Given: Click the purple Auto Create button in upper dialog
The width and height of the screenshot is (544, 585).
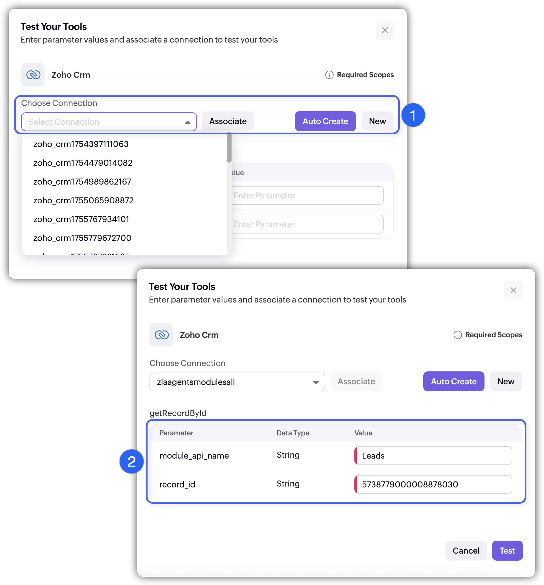Looking at the screenshot, I should 325,121.
